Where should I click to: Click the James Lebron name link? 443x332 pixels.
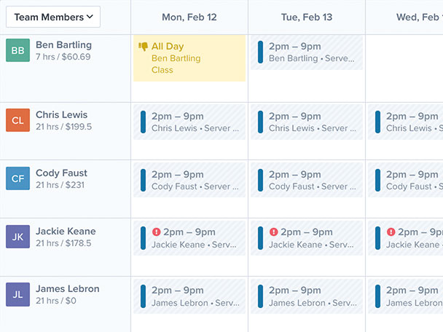coord(68,289)
